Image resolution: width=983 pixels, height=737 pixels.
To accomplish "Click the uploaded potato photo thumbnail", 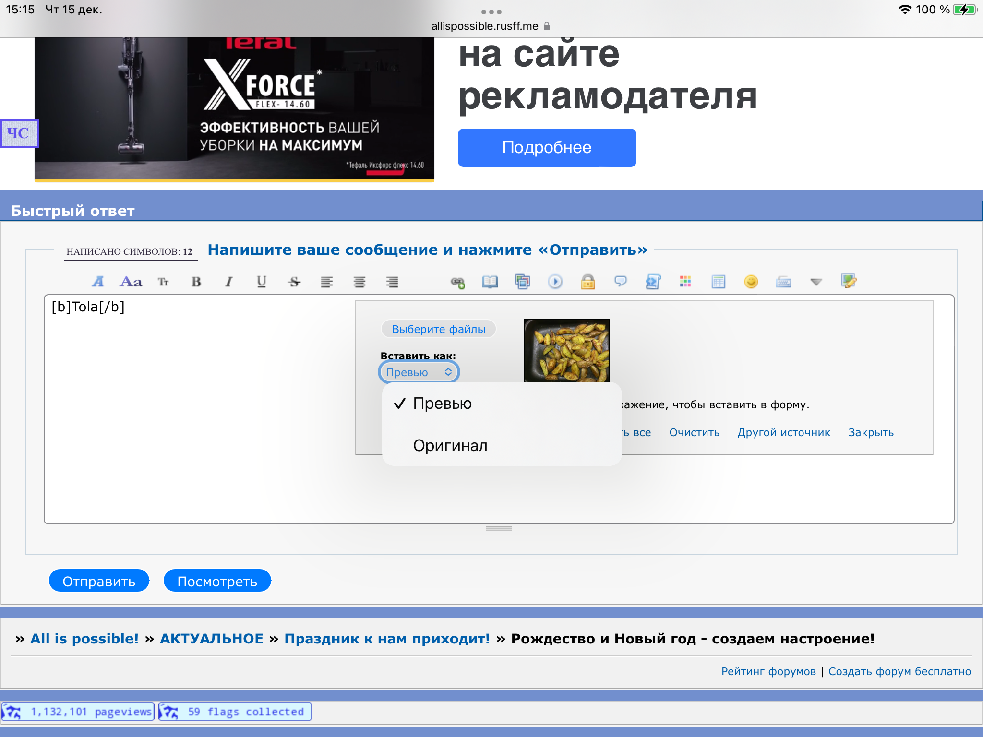I will (x=567, y=350).
